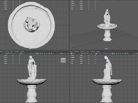
Task: Toggle Resolution Gate in bottom-right viewport toolbar
Action: tap(100, 54)
